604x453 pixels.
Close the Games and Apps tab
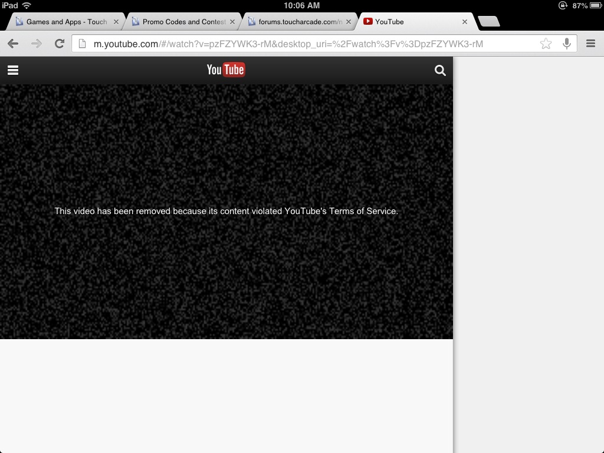pyautogui.click(x=116, y=22)
